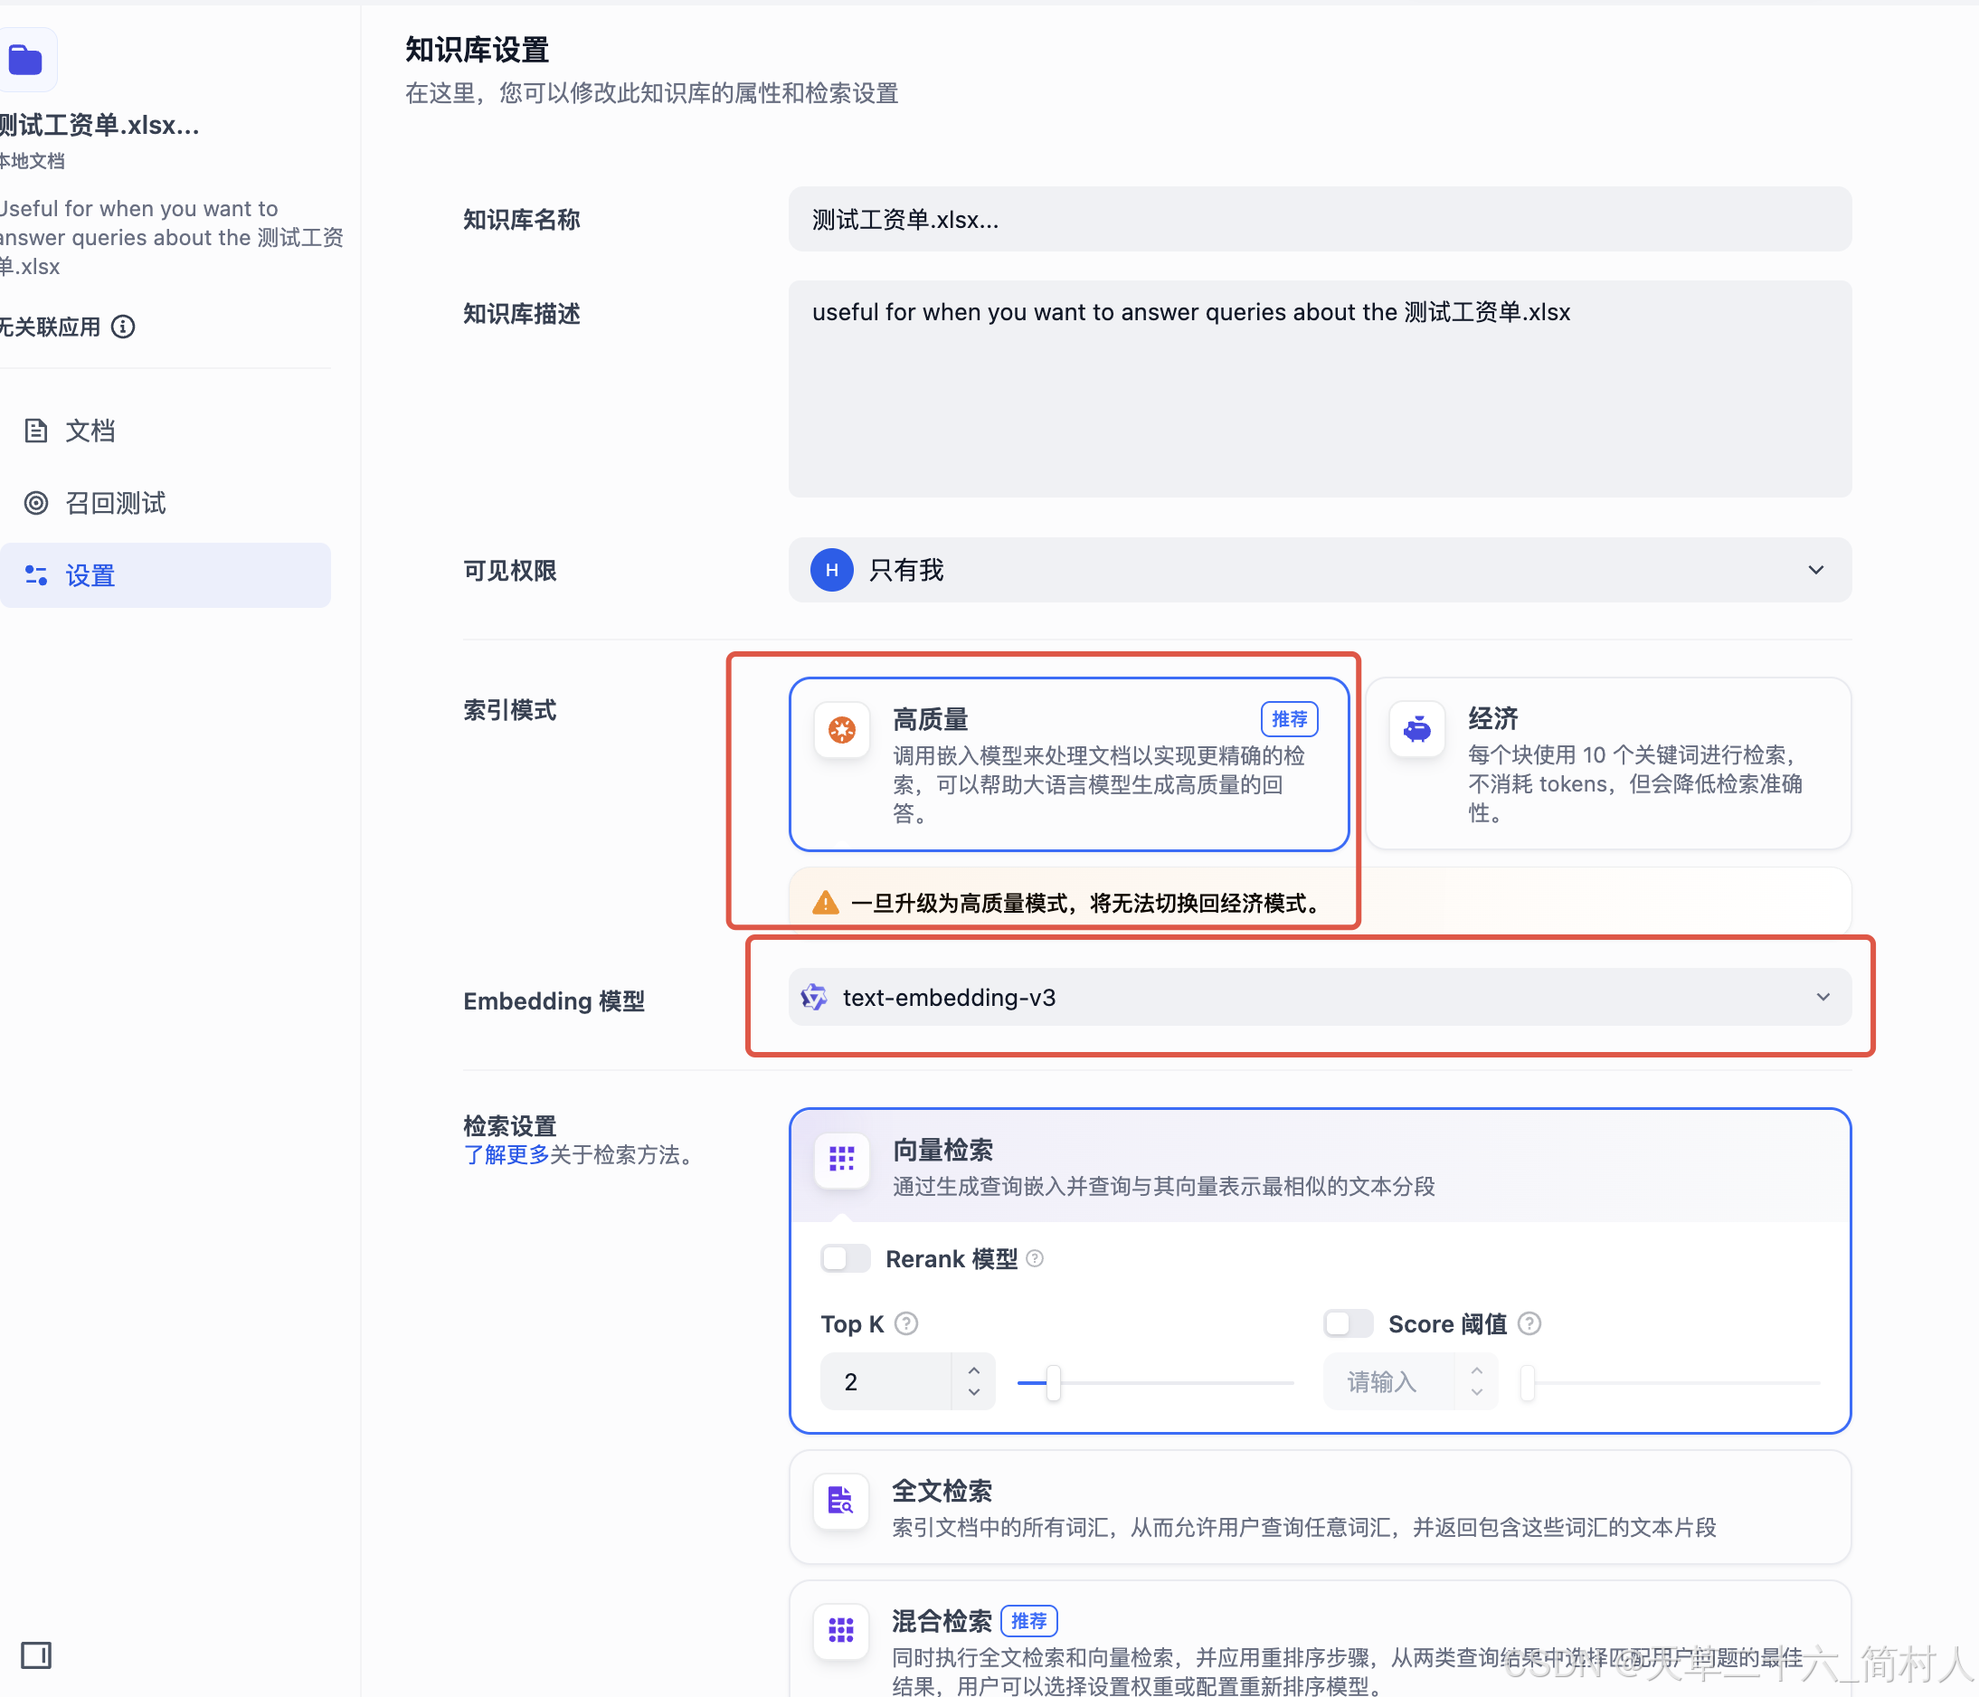Click the 全文检索 document search icon

pos(840,1501)
